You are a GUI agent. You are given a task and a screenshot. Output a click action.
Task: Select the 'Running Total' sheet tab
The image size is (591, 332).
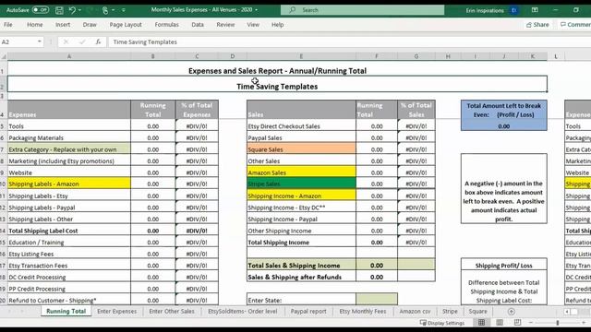pos(66,312)
